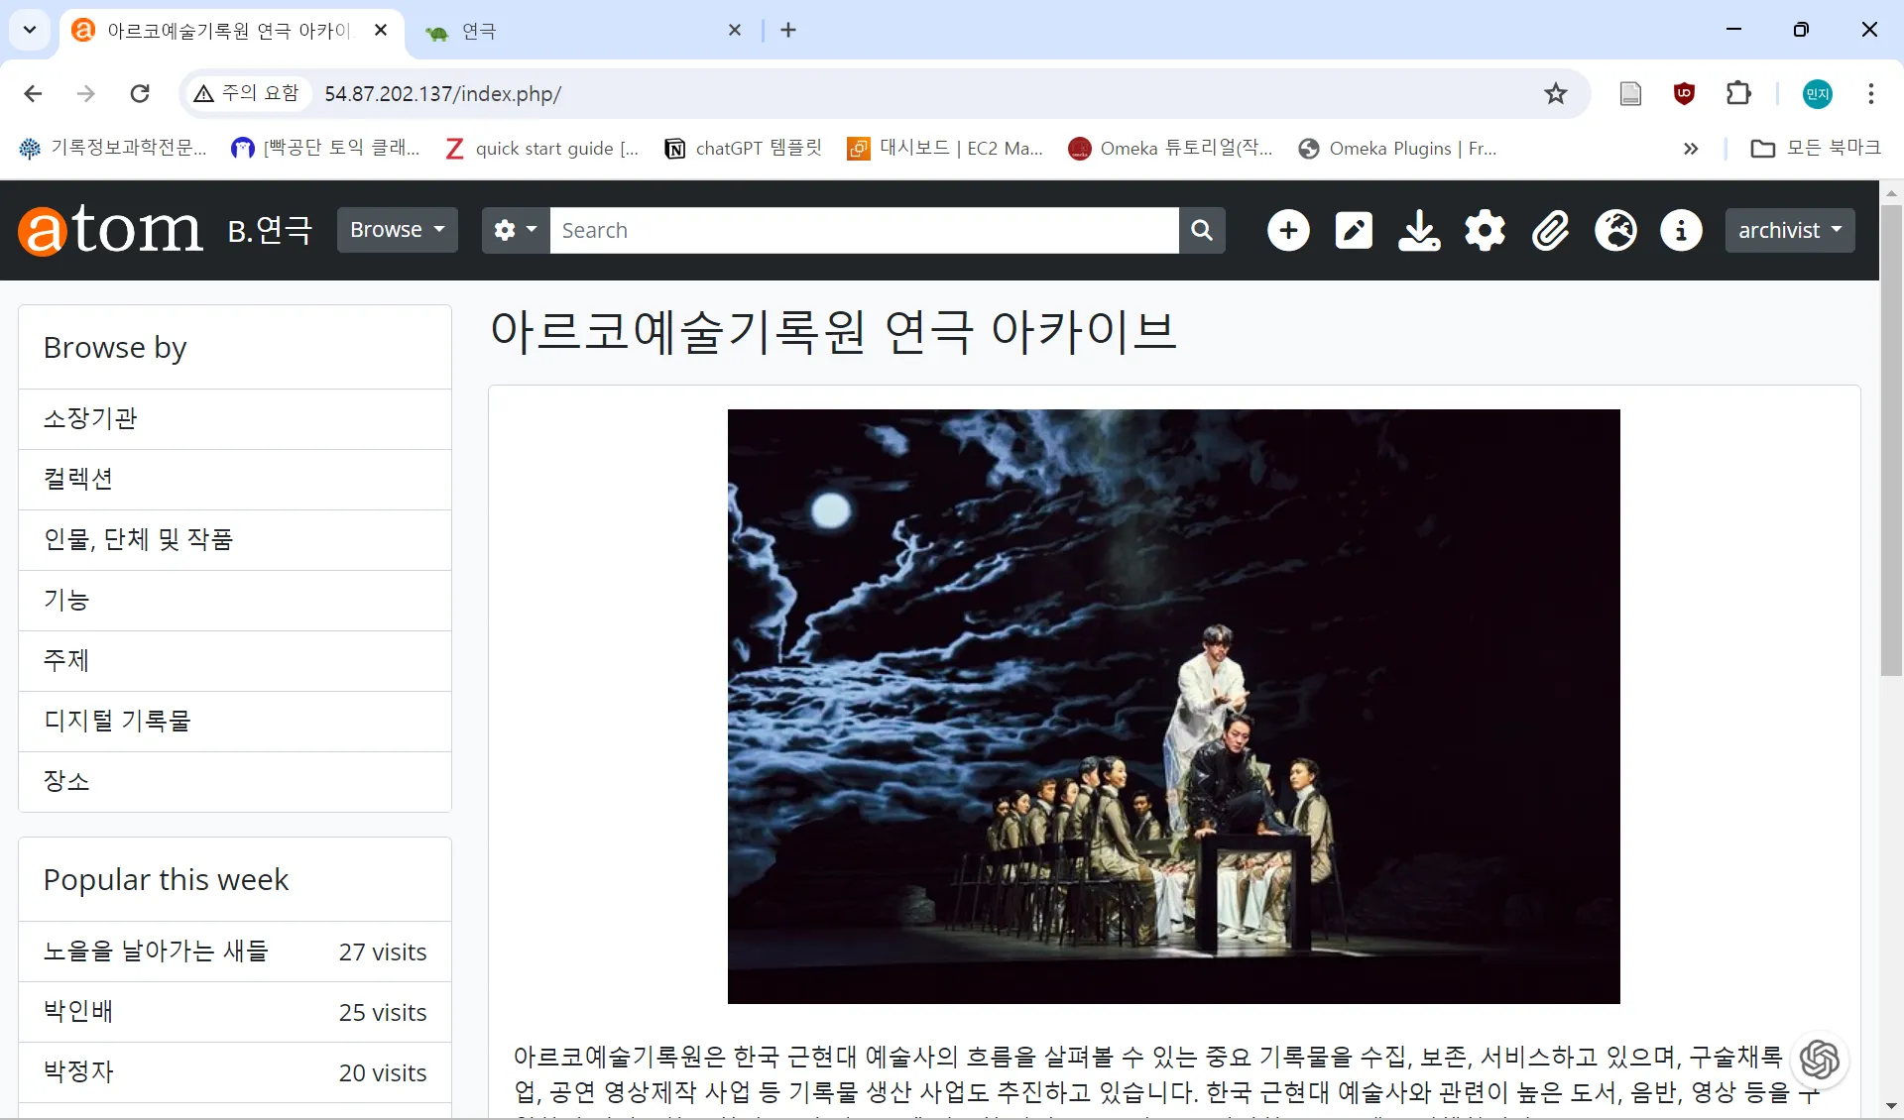Open 노을을 날아가는 새들 popular link
This screenshot has width=1904, height=1120.
coord(156,952)
